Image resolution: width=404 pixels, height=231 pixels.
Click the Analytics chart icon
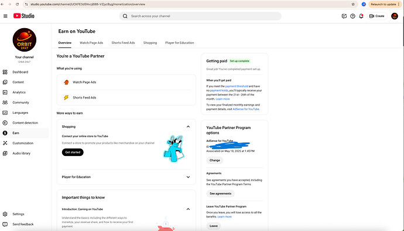5,92
